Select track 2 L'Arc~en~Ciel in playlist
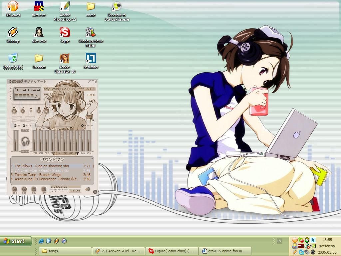 (x=51, y=170)
